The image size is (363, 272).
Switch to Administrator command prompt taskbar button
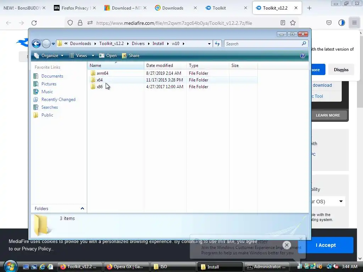pos(267,267)
